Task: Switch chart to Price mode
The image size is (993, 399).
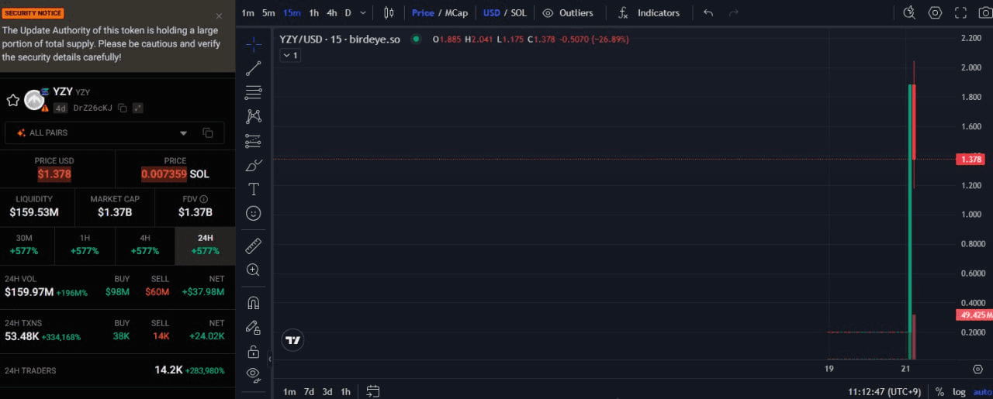Action: click(423, 12)
